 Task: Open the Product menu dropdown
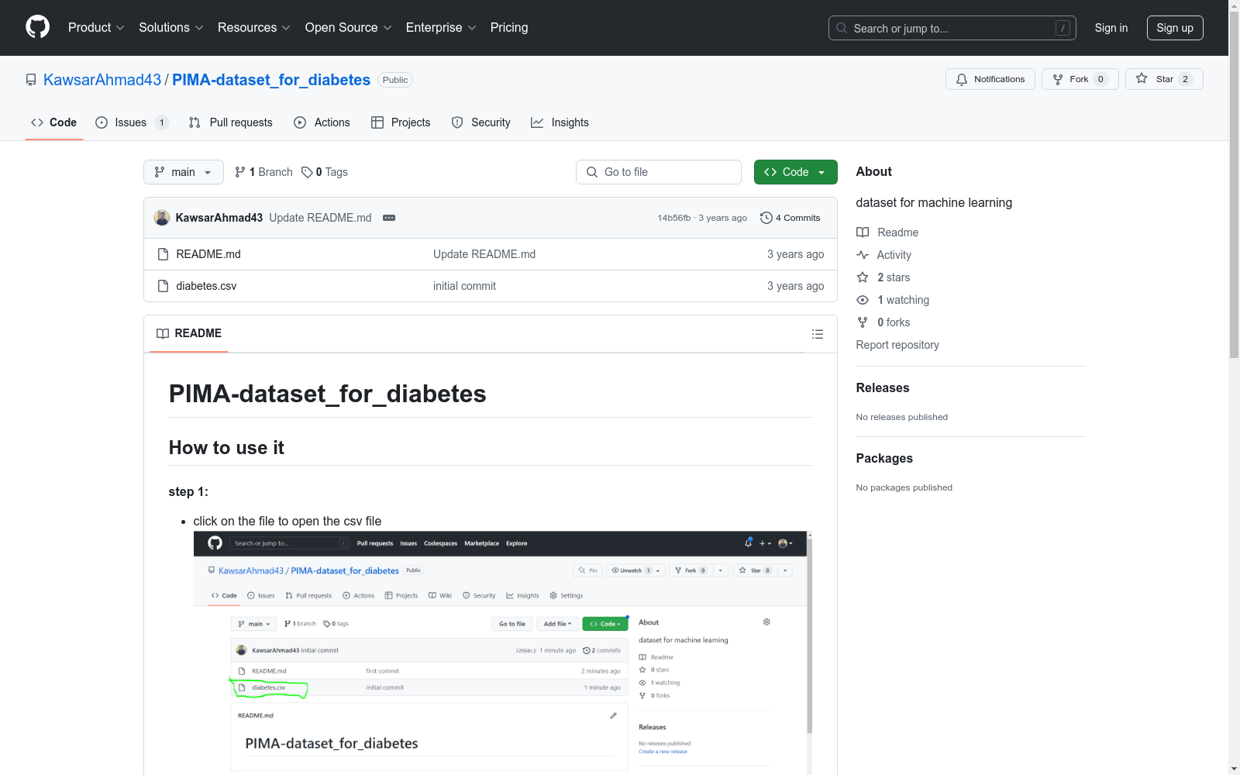[96, 27]
